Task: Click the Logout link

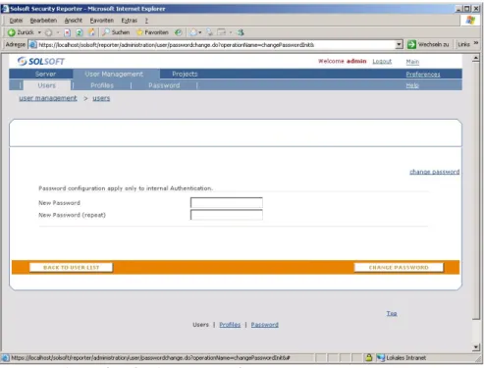Action: pyautogui.click(x=382, y=62)
